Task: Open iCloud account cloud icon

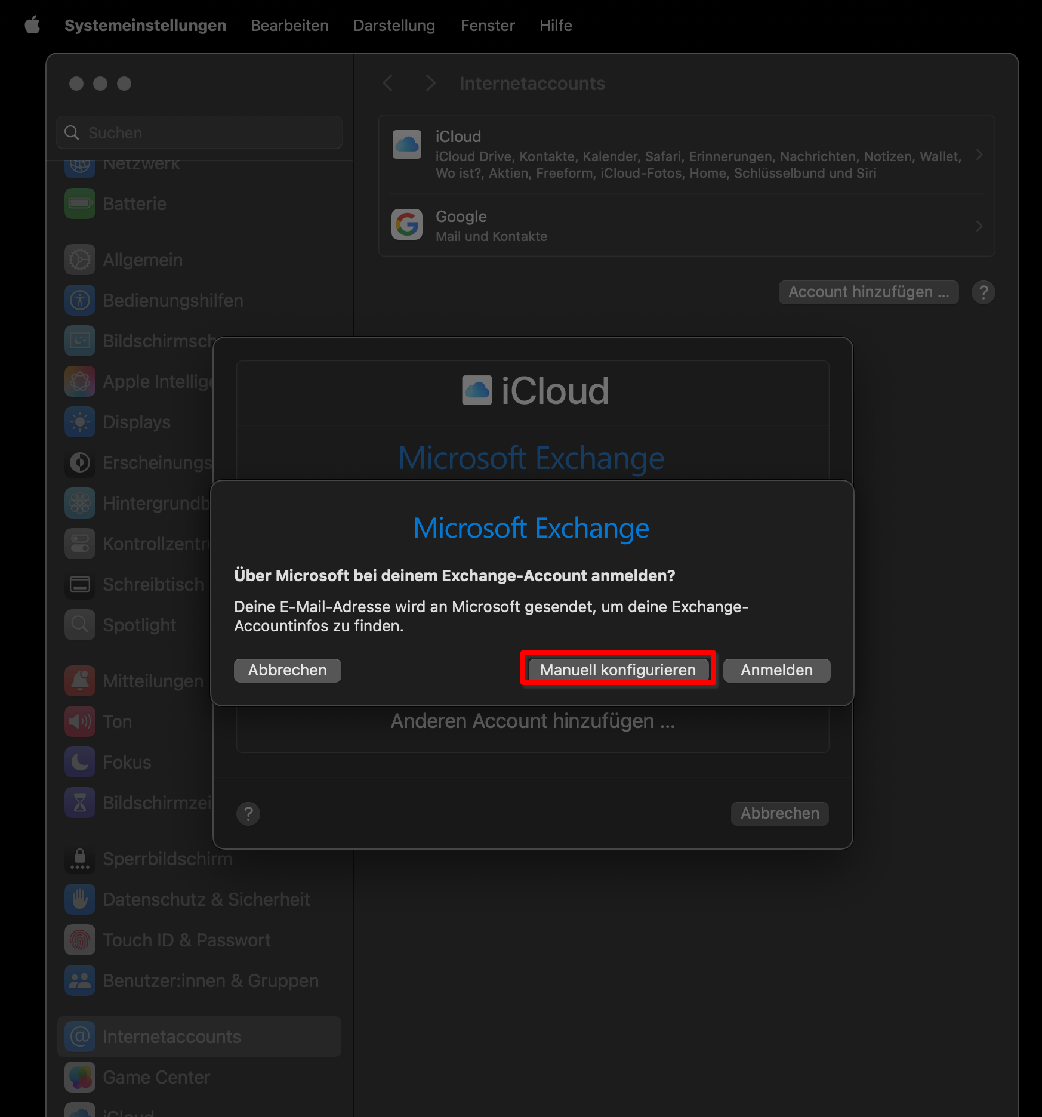Action: click(407, 144)
